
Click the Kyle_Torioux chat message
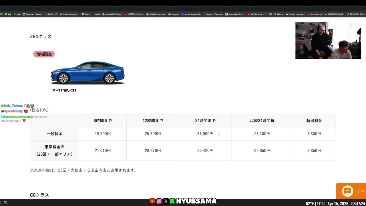[18, 106]
